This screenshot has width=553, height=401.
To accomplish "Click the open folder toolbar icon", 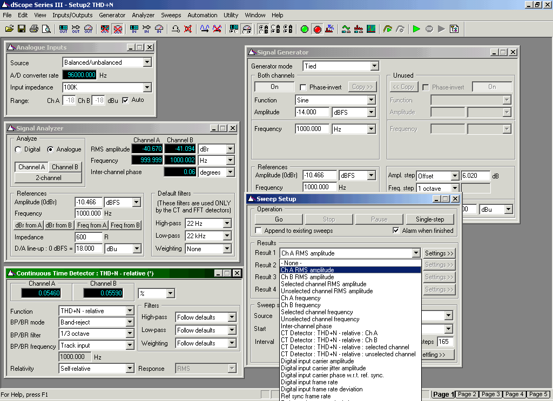I will (10, 29).
